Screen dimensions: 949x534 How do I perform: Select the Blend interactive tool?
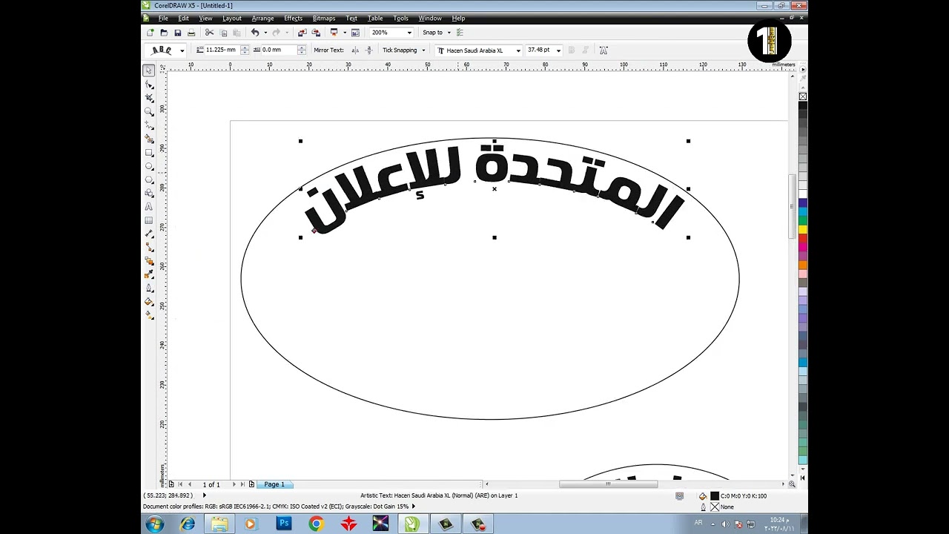click(x=149, y=261)
